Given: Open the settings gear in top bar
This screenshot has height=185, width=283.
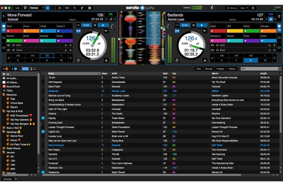Looking at the screenshot, I should [x=253, y=8].
